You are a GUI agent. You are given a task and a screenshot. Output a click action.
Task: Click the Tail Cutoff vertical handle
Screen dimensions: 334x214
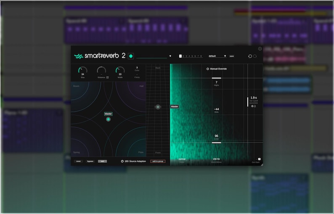[248, 102]
